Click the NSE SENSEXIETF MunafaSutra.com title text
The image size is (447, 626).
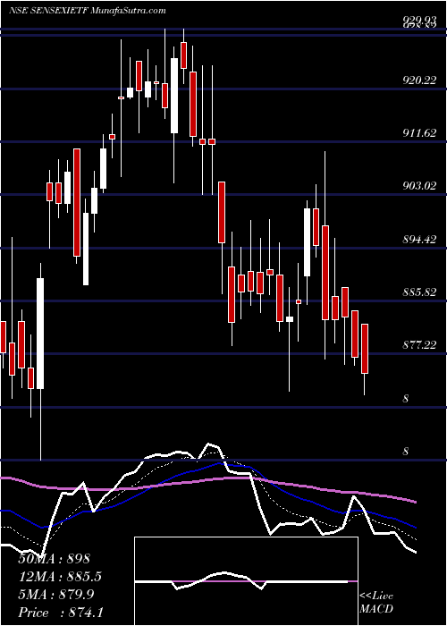pos(87,11)
